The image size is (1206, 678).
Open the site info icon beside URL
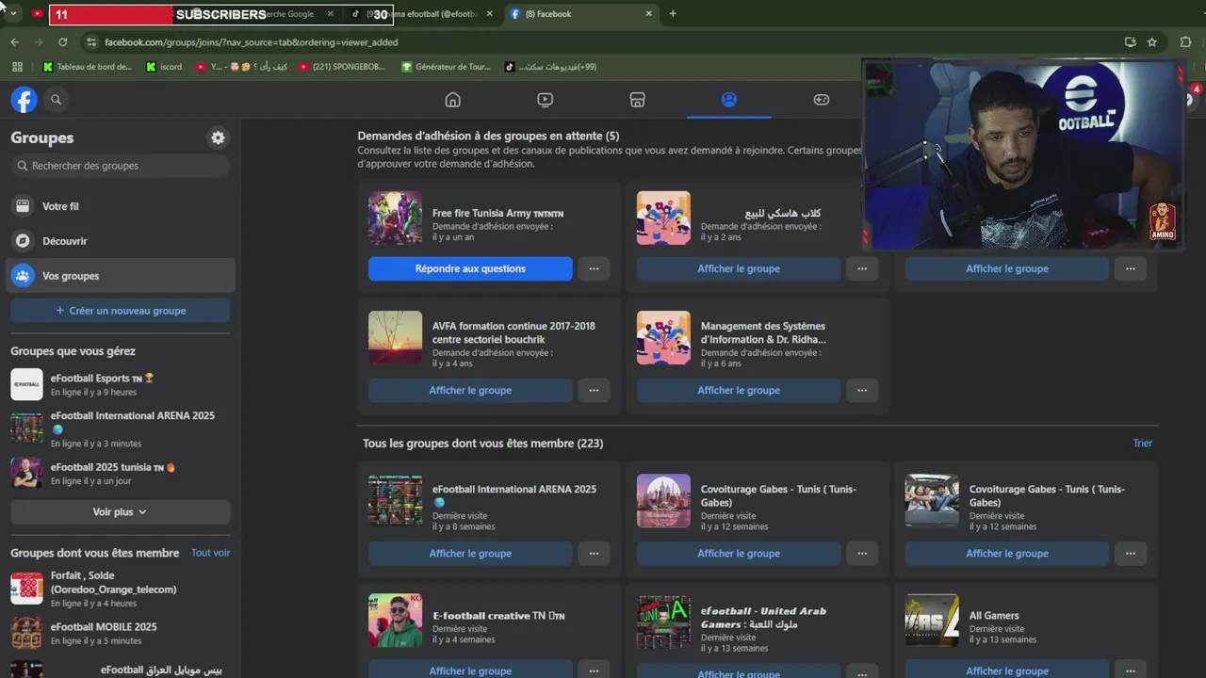(x=91, y=42)
